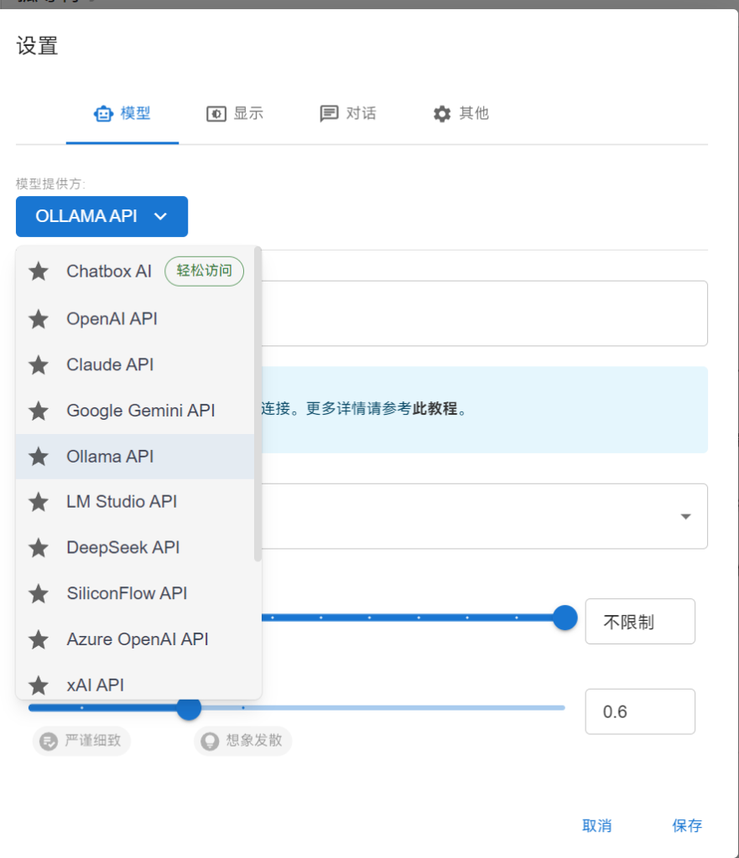
Task: Click the 保存 button
Action: coord(687,825)
